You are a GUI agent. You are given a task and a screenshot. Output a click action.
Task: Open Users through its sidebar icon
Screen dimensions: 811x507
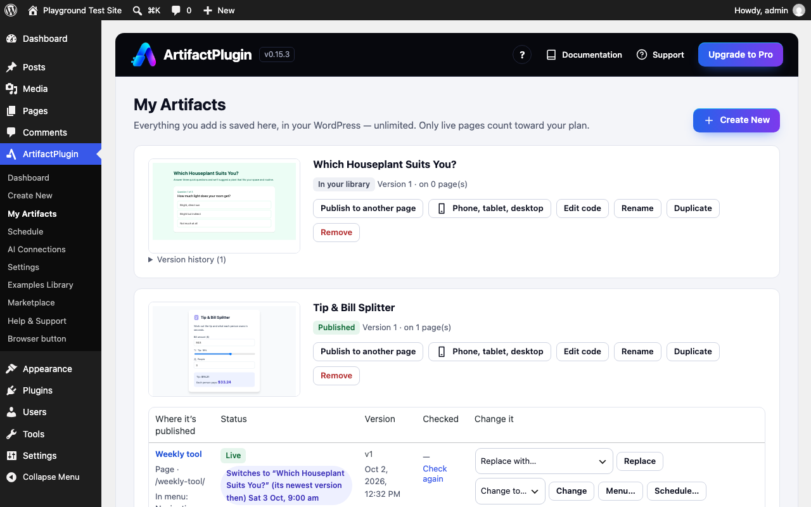(11, 412)
